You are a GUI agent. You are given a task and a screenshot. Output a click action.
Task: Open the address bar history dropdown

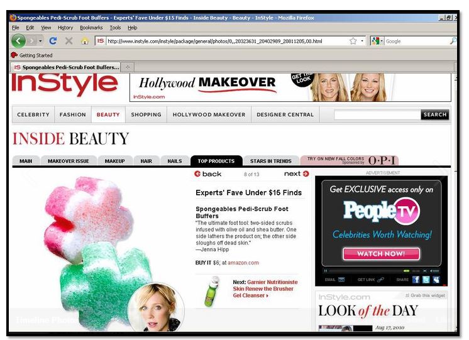[362, 41]
